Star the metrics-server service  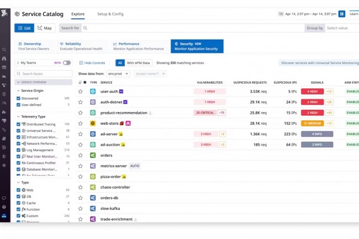pos(81,166)
